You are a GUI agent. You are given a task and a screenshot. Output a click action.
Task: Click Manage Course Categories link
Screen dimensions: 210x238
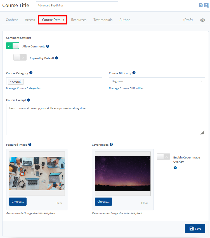[23, 88]
